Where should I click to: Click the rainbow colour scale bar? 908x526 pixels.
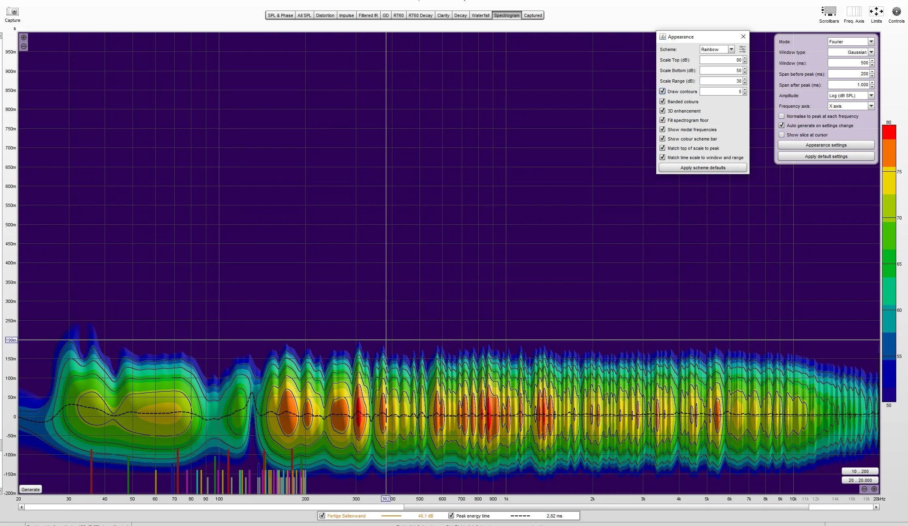tap(889, 263)
